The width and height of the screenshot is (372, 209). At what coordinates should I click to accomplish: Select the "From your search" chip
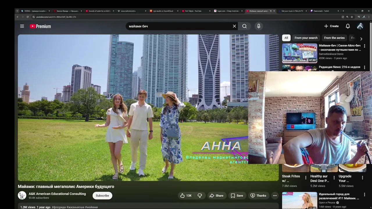[x=306, y=38]
